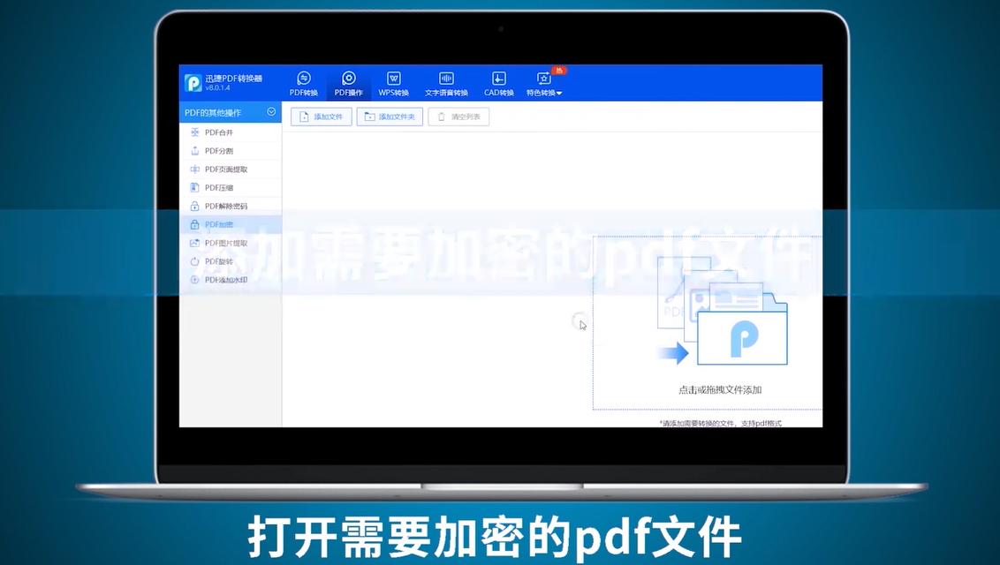
Task: Click the 清空列表 button
Action: pyautogui.click(x=458, y=117)
